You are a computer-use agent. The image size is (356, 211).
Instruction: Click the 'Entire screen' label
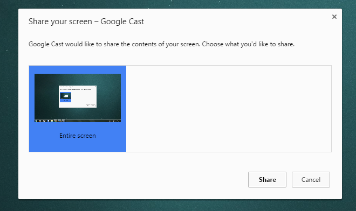(x=78, y=136)
